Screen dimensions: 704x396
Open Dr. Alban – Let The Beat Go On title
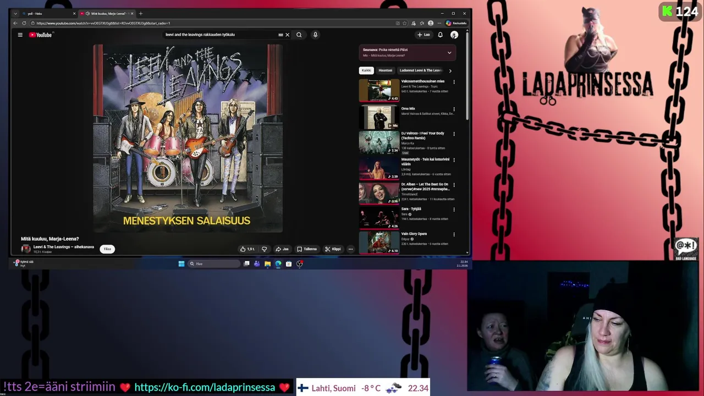(425, 186)
